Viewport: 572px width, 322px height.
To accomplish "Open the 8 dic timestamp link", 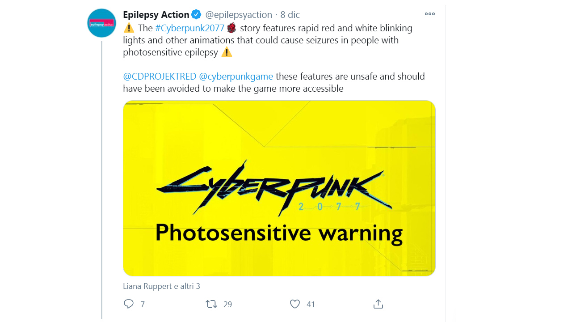I will tap(290, 15).
